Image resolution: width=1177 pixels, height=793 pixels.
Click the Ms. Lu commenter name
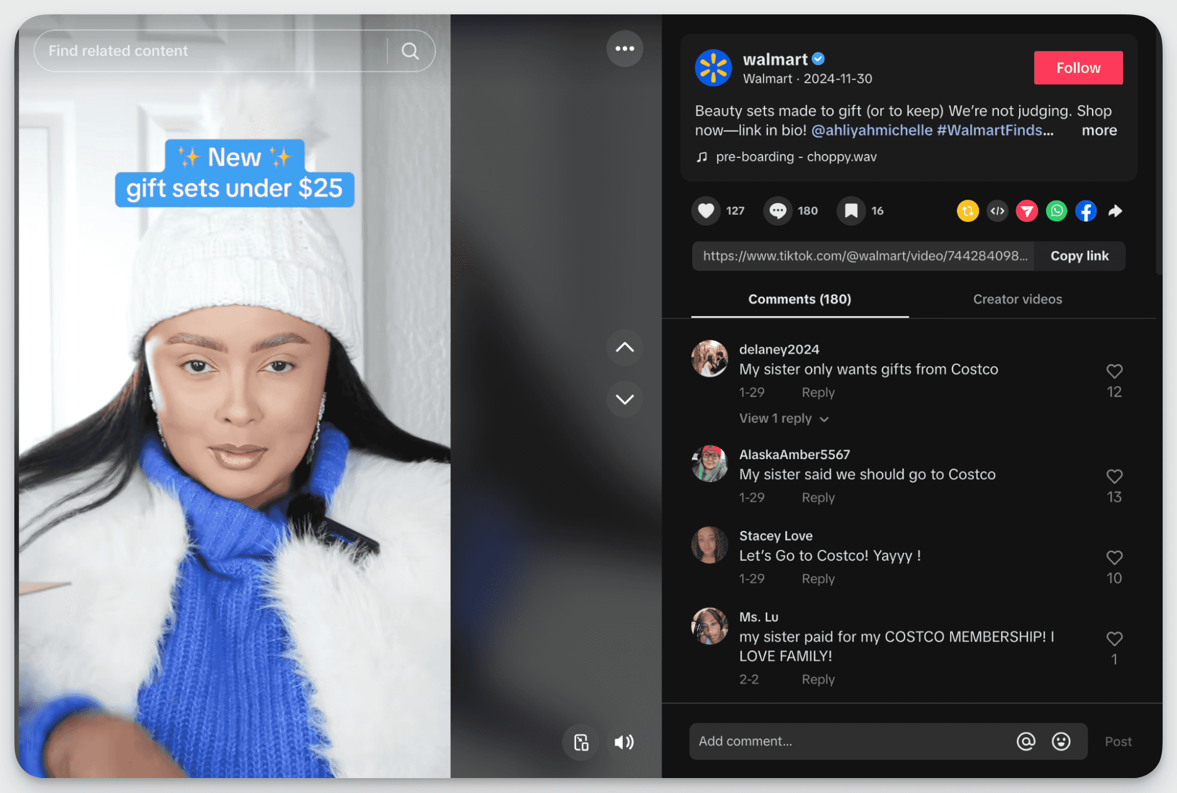tap(758, 617)
